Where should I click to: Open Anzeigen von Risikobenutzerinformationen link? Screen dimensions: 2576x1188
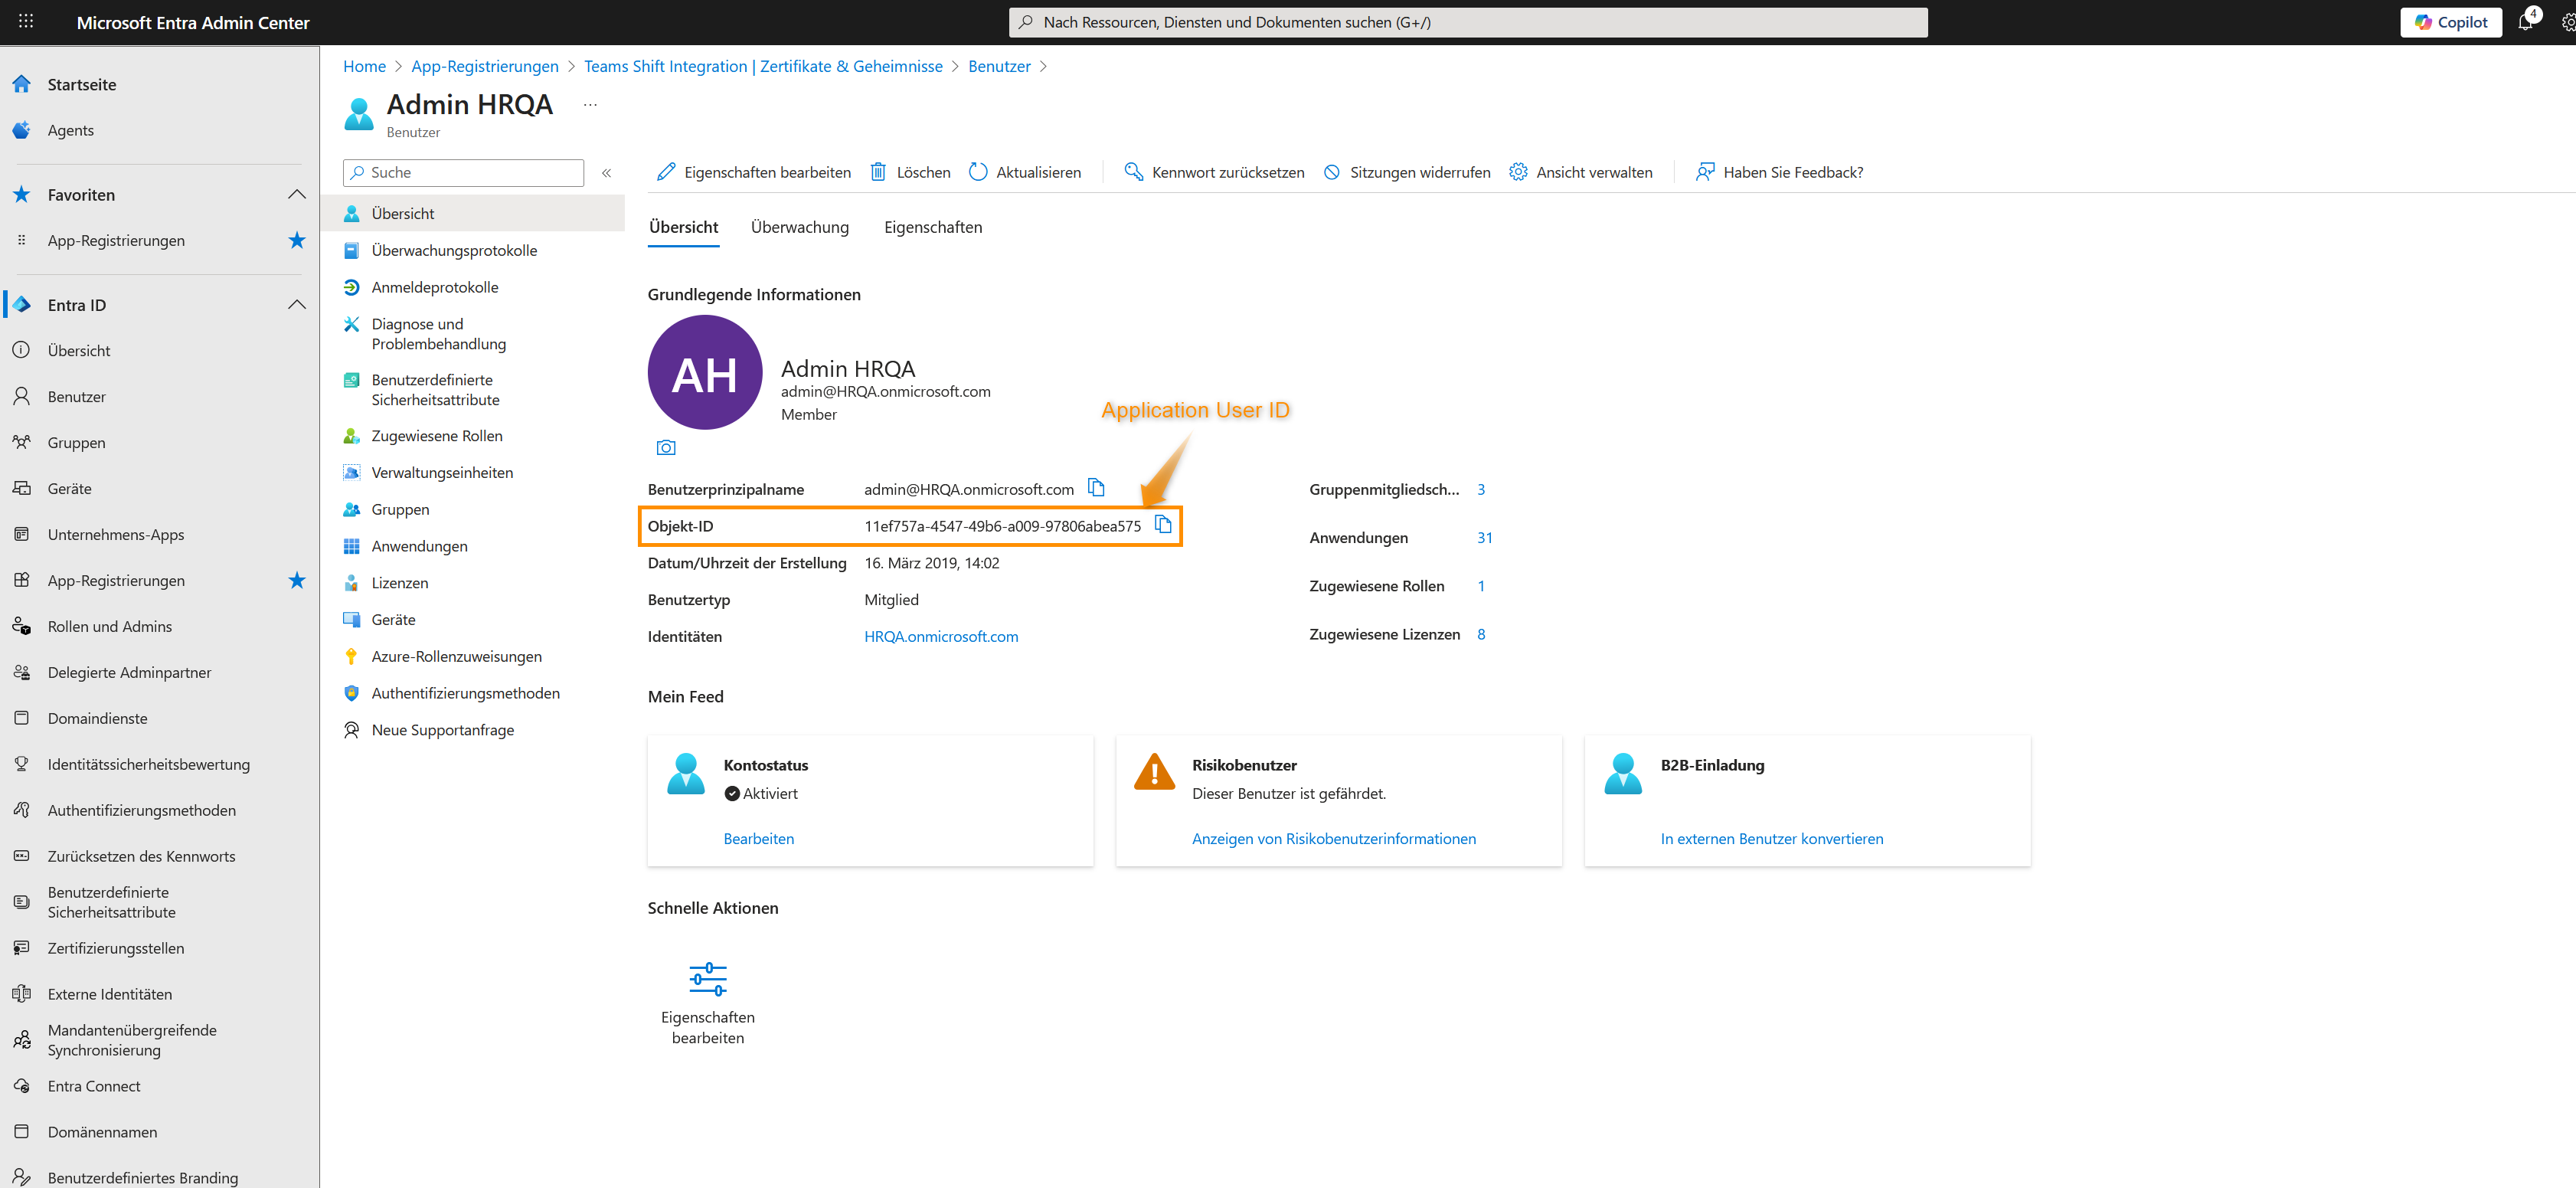tap(1334, 838)
